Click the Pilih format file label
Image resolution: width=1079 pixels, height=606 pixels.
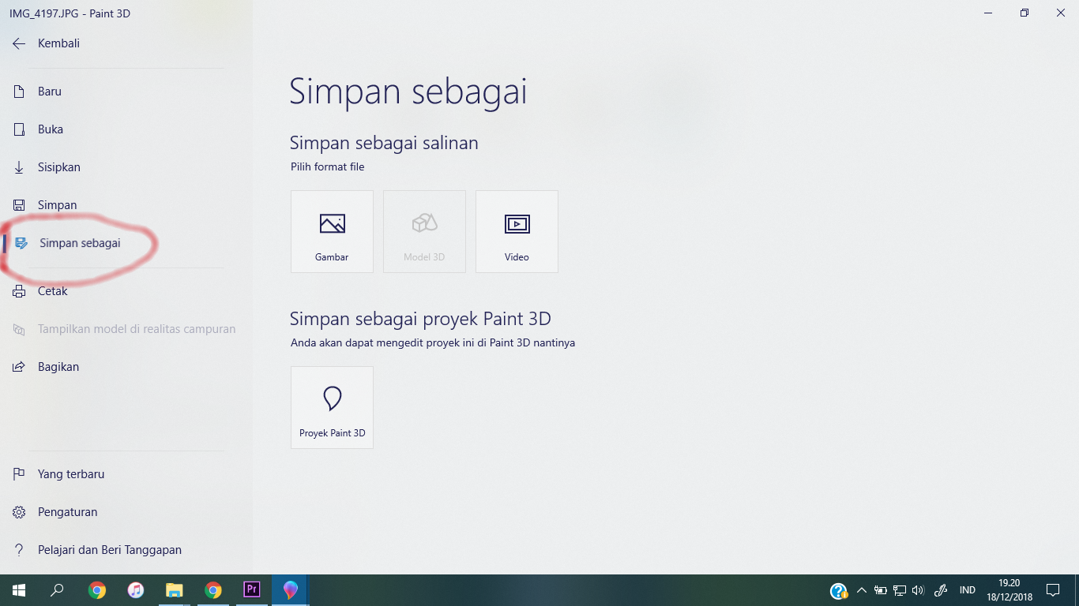point(327,167)
